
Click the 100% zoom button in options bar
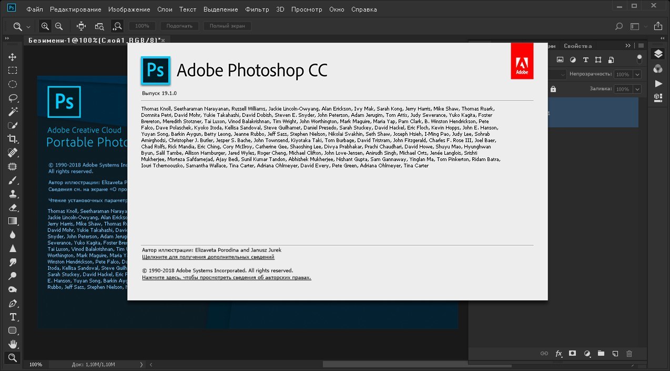[x=142, y=26]
